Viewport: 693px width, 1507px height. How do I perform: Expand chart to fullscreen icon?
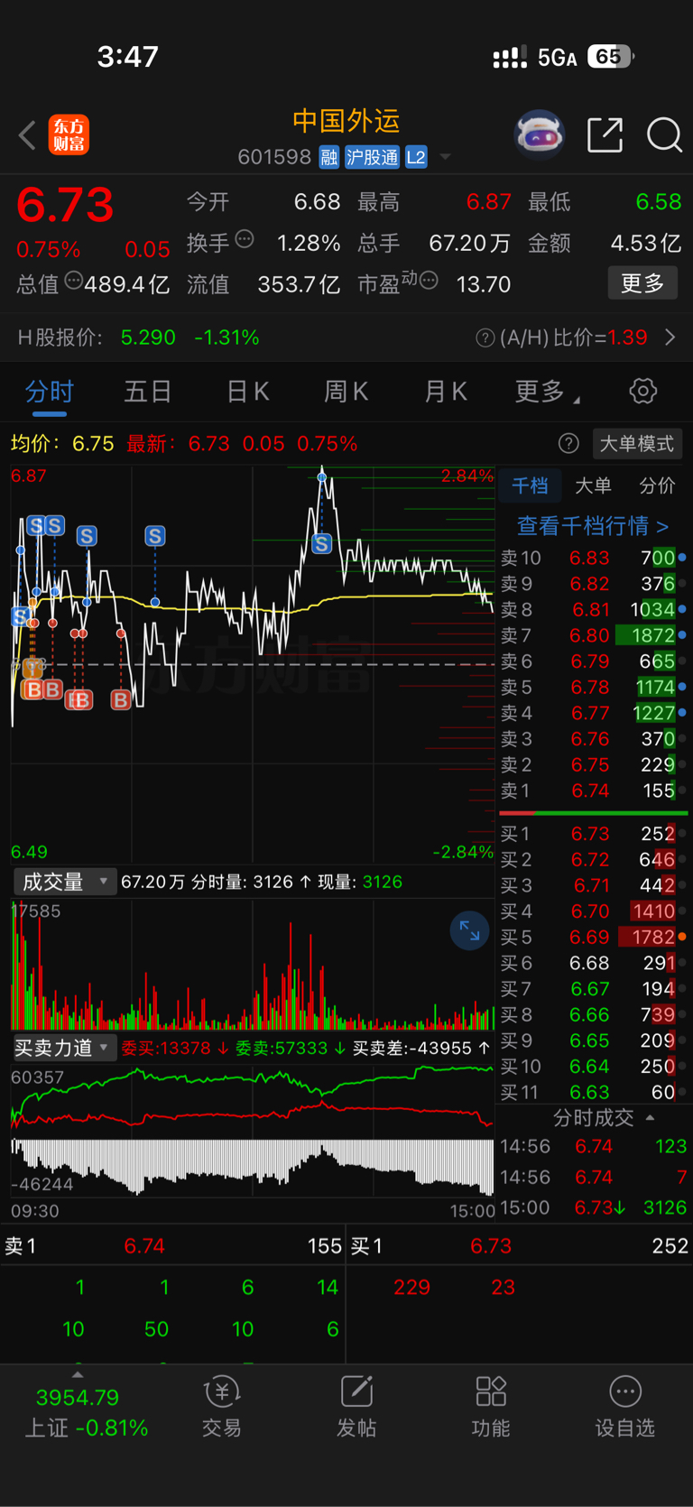click(x=470, y=930)
